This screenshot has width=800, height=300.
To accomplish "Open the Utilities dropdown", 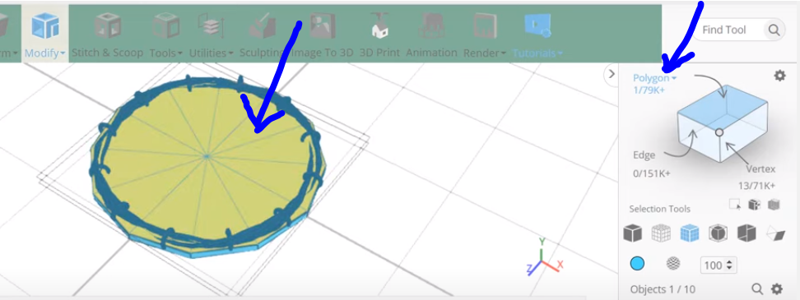I will [212, 53].
